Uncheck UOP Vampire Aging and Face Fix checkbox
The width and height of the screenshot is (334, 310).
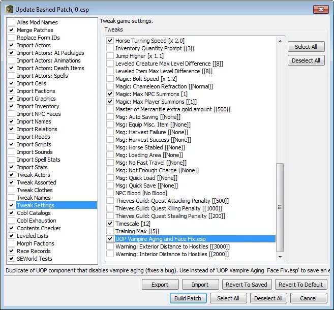110,239
